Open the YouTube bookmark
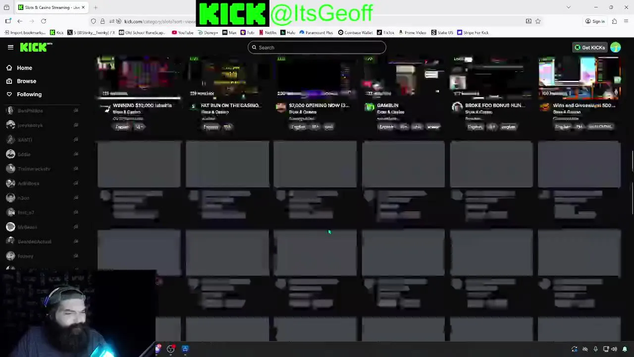This screenshot has width=634, height=357. [x=183, y=33]
